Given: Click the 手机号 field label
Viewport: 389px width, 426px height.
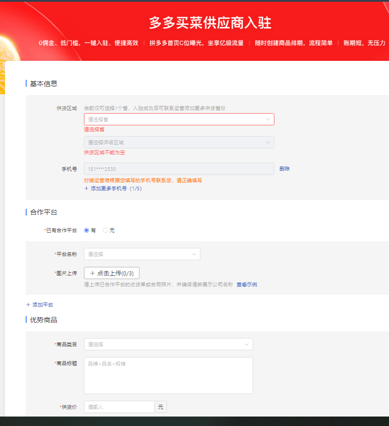Looking at the screenshot, I should (69, 169).
